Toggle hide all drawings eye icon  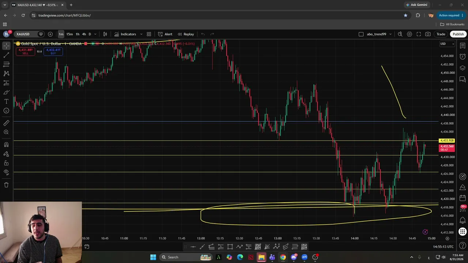pos(6,172)
